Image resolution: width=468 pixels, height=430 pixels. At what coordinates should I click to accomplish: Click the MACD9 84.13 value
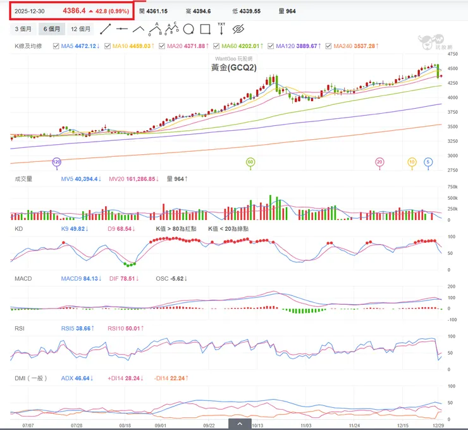click(x=81, y=278)
